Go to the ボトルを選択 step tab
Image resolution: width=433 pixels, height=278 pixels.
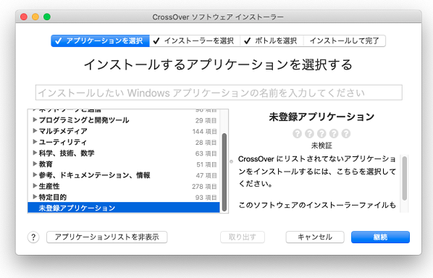[x=272, y=41]
